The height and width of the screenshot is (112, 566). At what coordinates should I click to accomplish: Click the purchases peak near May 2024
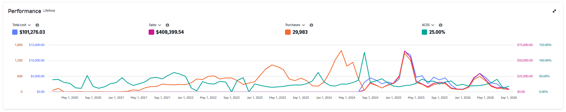pos(341,51)
